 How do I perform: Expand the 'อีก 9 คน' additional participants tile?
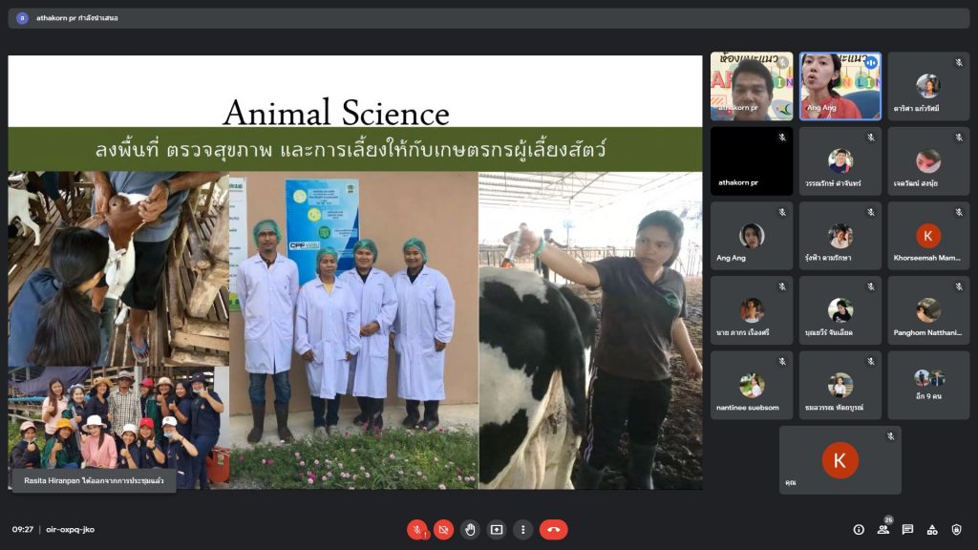click(x=928, y=385)
